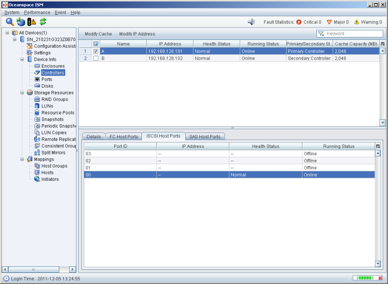Select the port 01 row
This screenshot has width=388, height=284.
click(229, 168)
